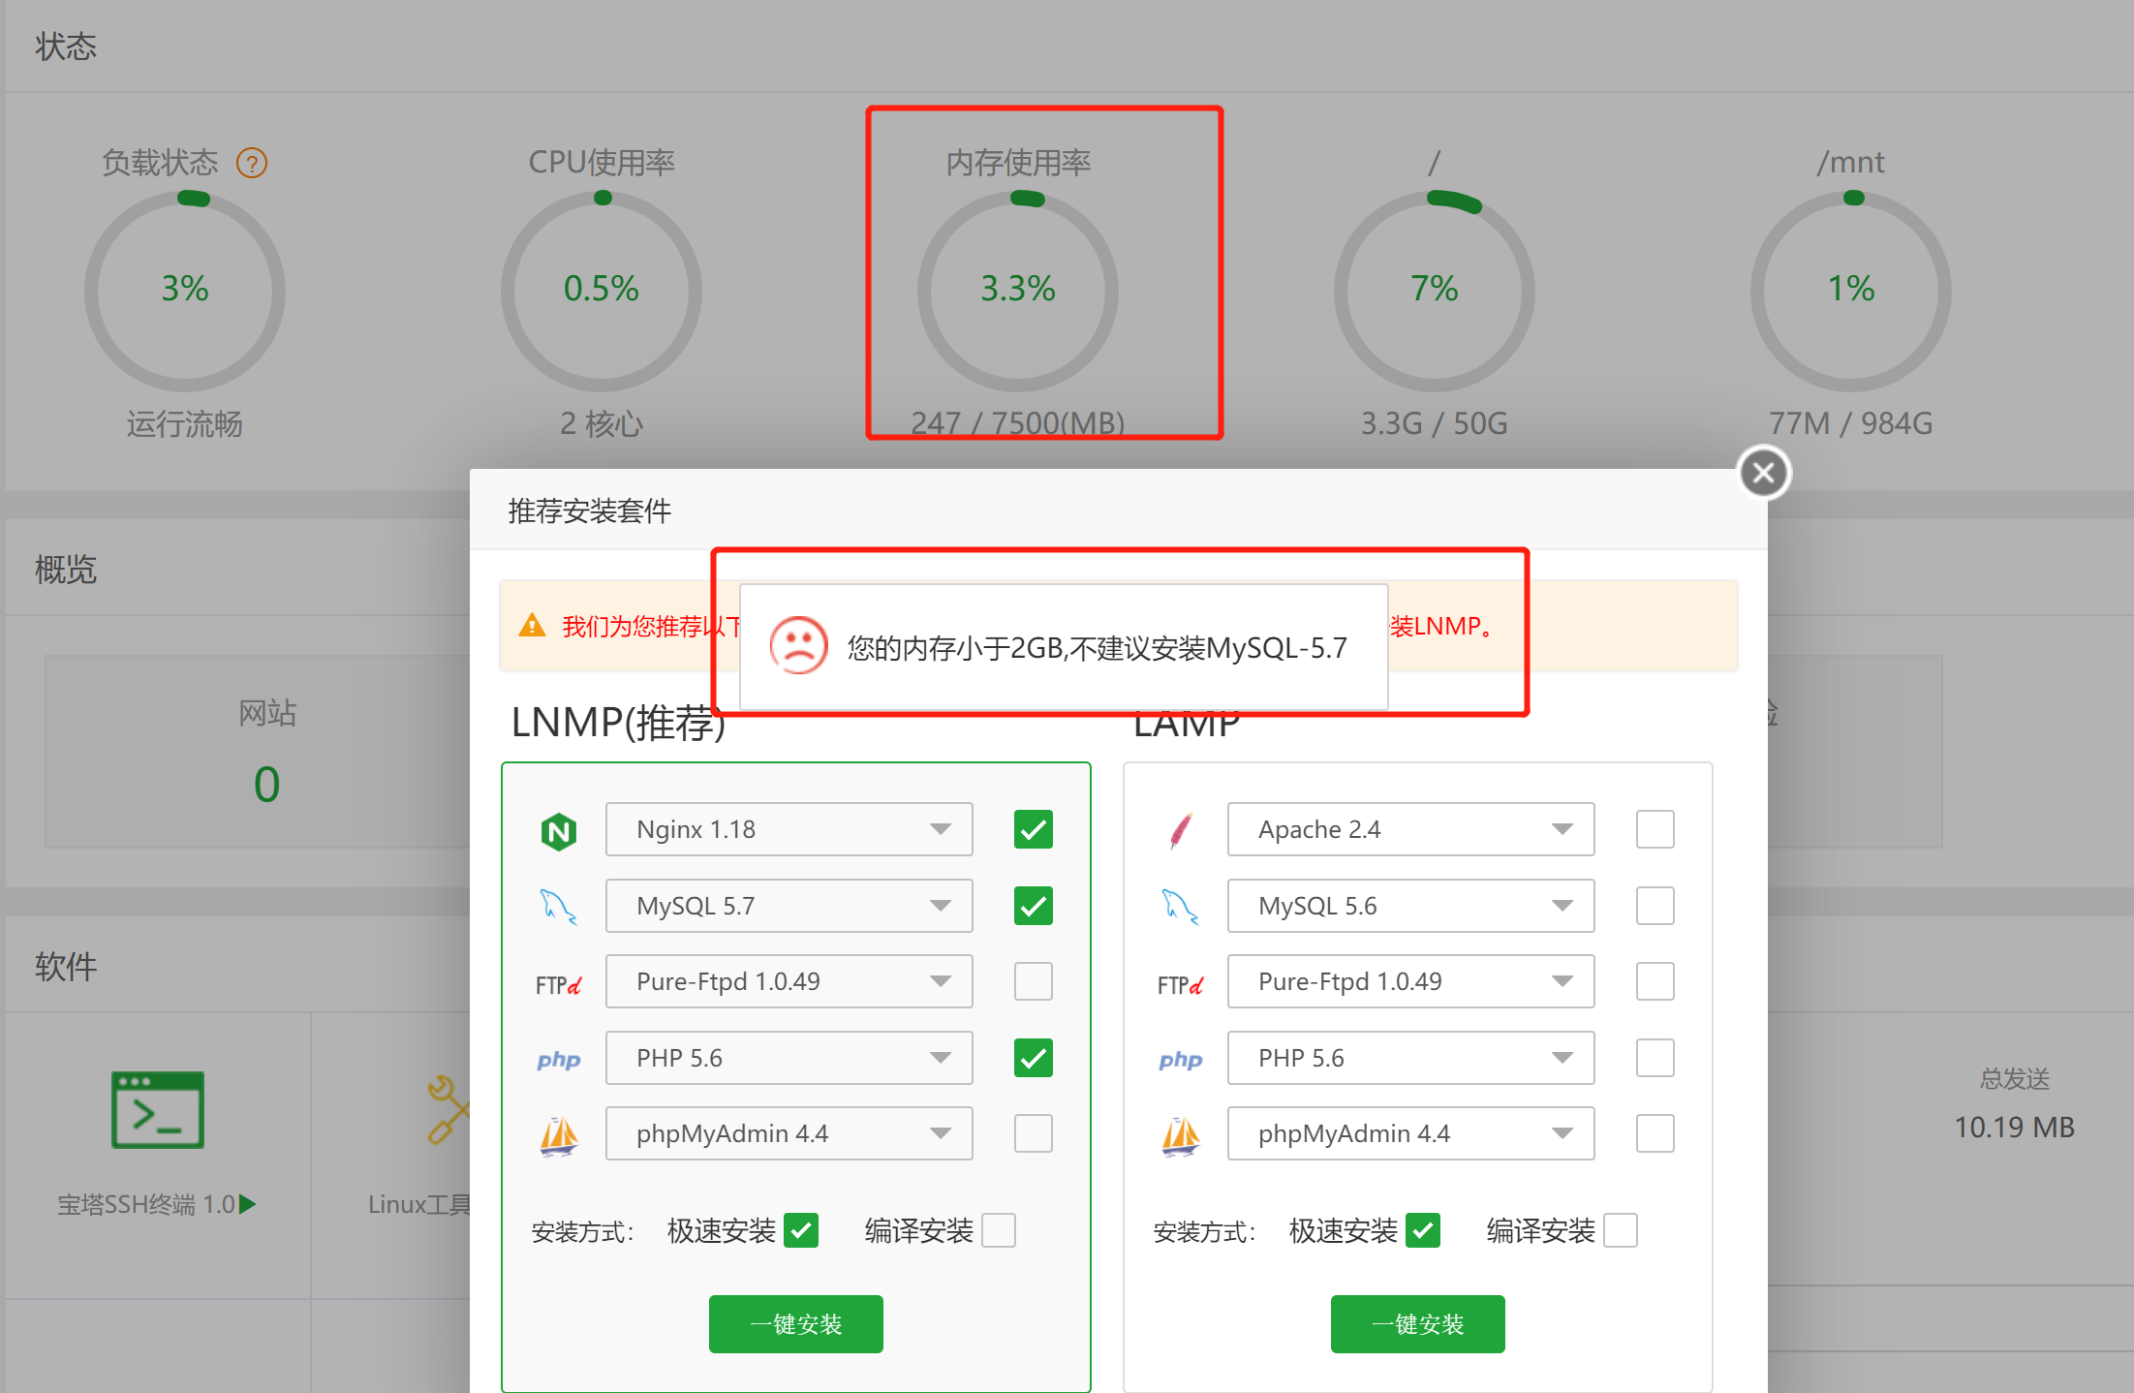The height and width of the screenshot is (1393, 2134).
Task: Click the MySQL dolphin icon in LAMP
Action: (x=1180, y=907)
